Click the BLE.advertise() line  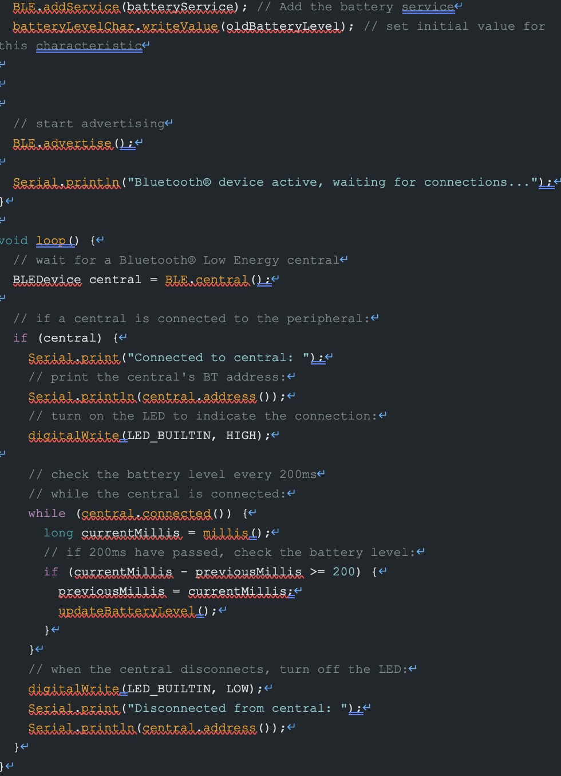point(74,143)
